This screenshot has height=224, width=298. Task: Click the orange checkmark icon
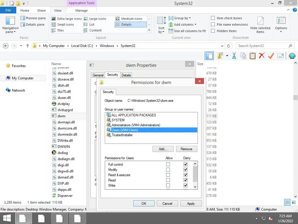pyautogui.click(x=271, y=56)
